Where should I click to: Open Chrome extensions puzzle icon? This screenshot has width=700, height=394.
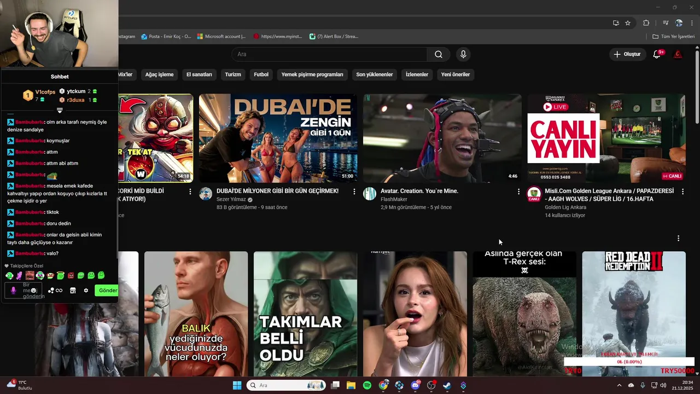pos(646,23)
